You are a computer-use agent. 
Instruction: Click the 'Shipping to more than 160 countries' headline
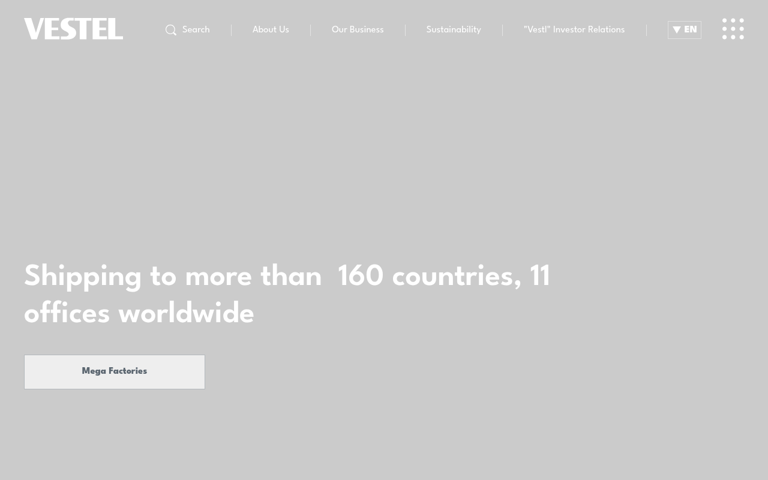click(x=287, y=295)
